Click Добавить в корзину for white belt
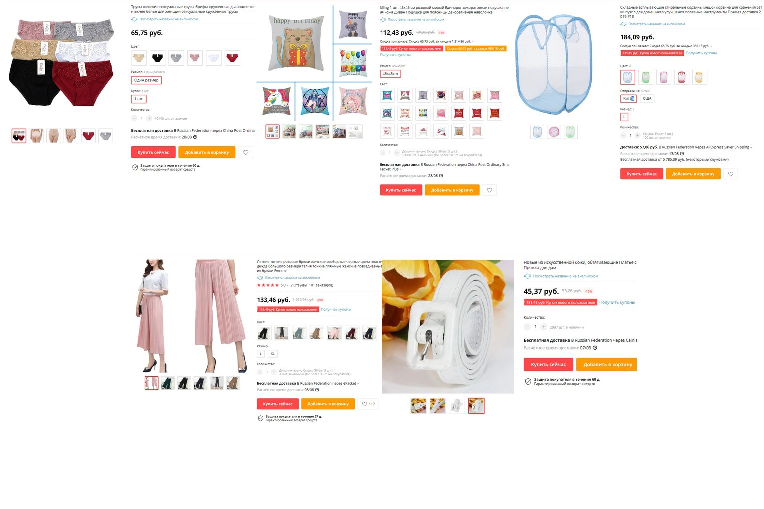This screenshot has height=509, width=764. [x=607, y=365]
